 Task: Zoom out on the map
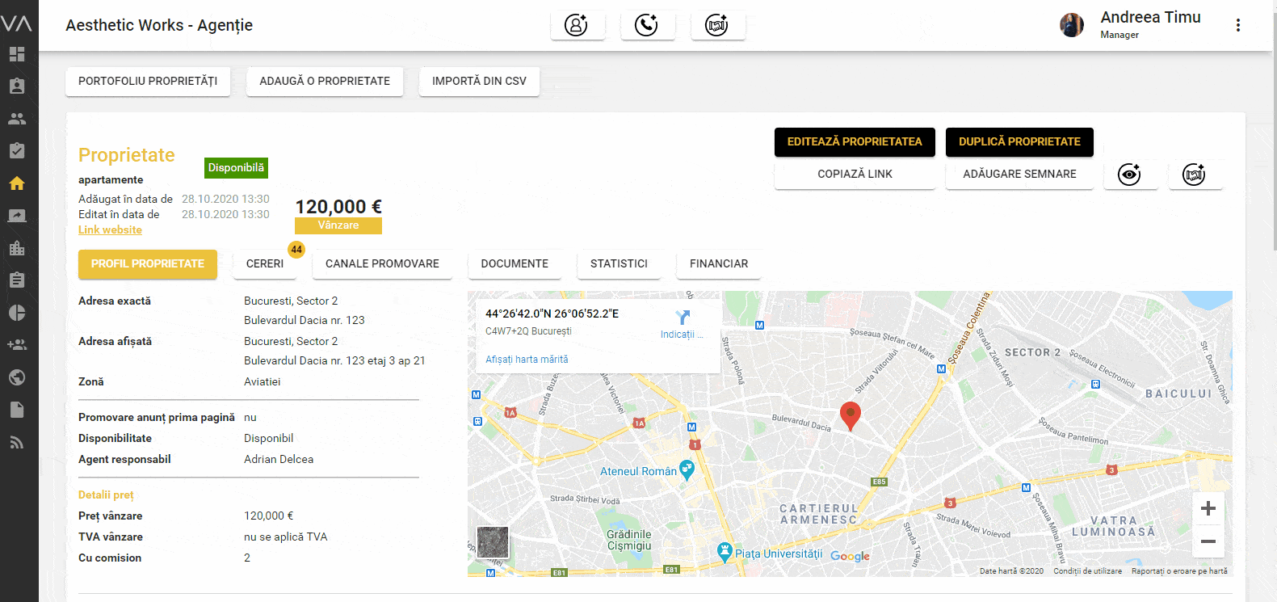tap(1208, 541)
